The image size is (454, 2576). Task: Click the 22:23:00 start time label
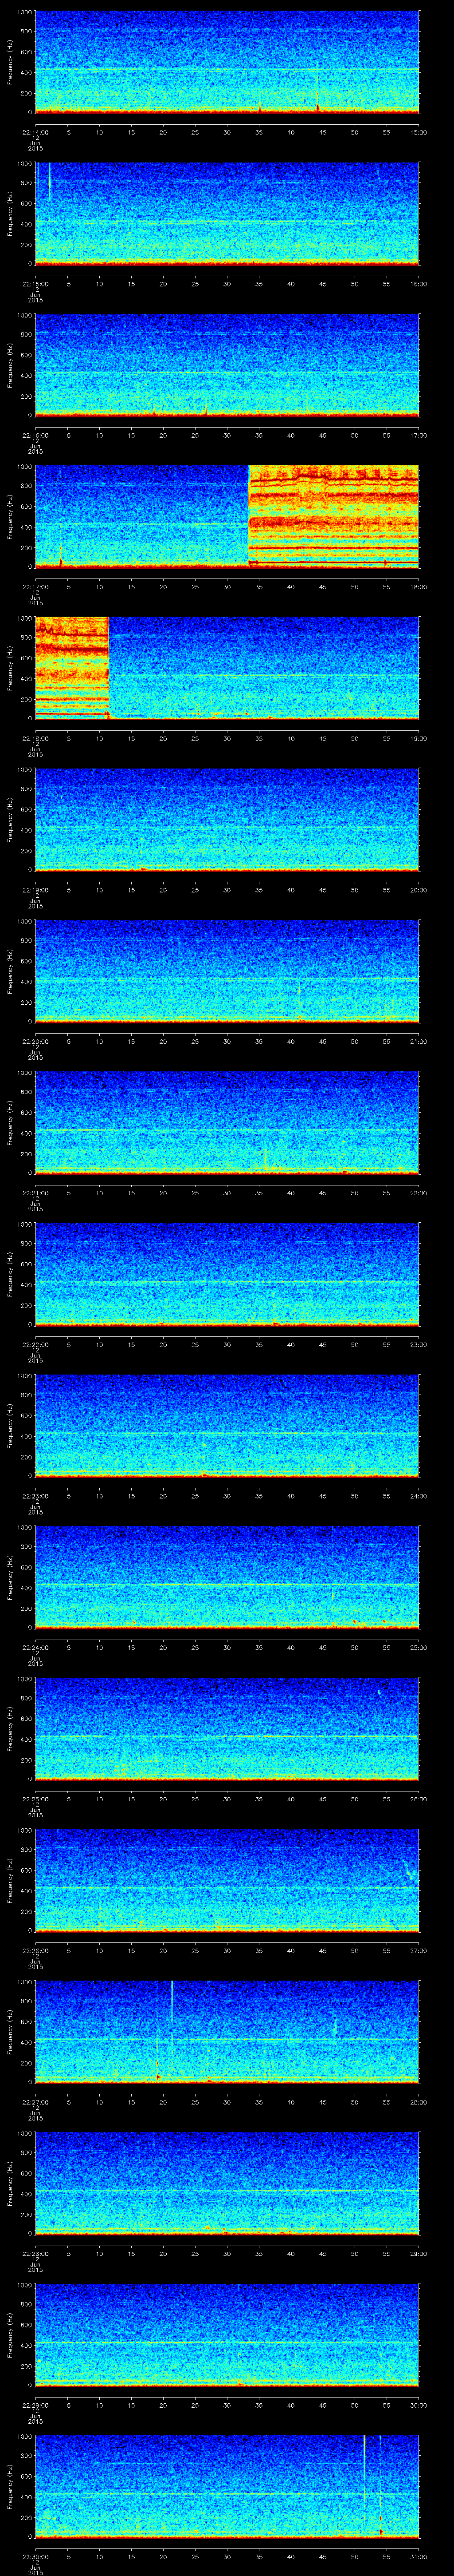[35, 1495]
